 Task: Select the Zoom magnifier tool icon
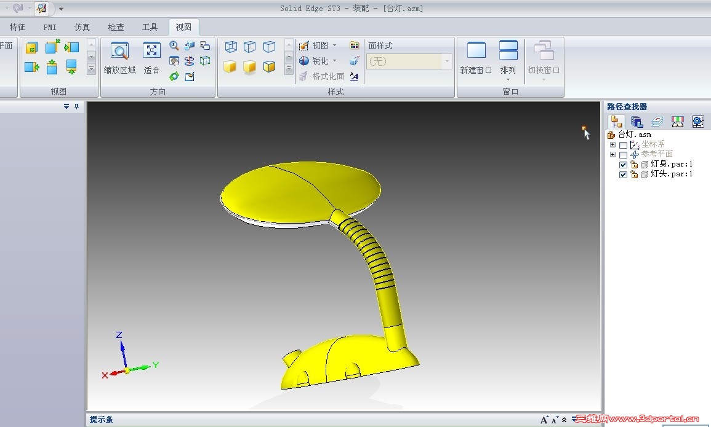coord(174,45)
